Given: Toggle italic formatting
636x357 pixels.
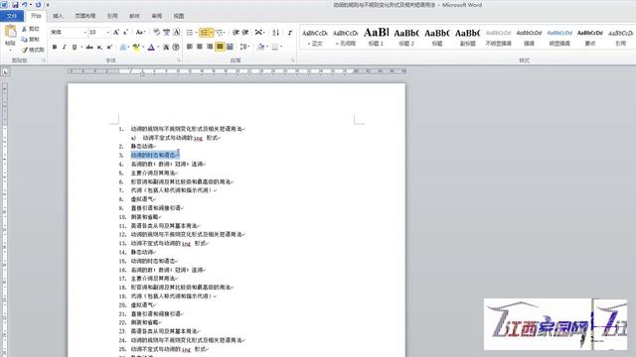Looking at the screenshot, I should (64, 47).
